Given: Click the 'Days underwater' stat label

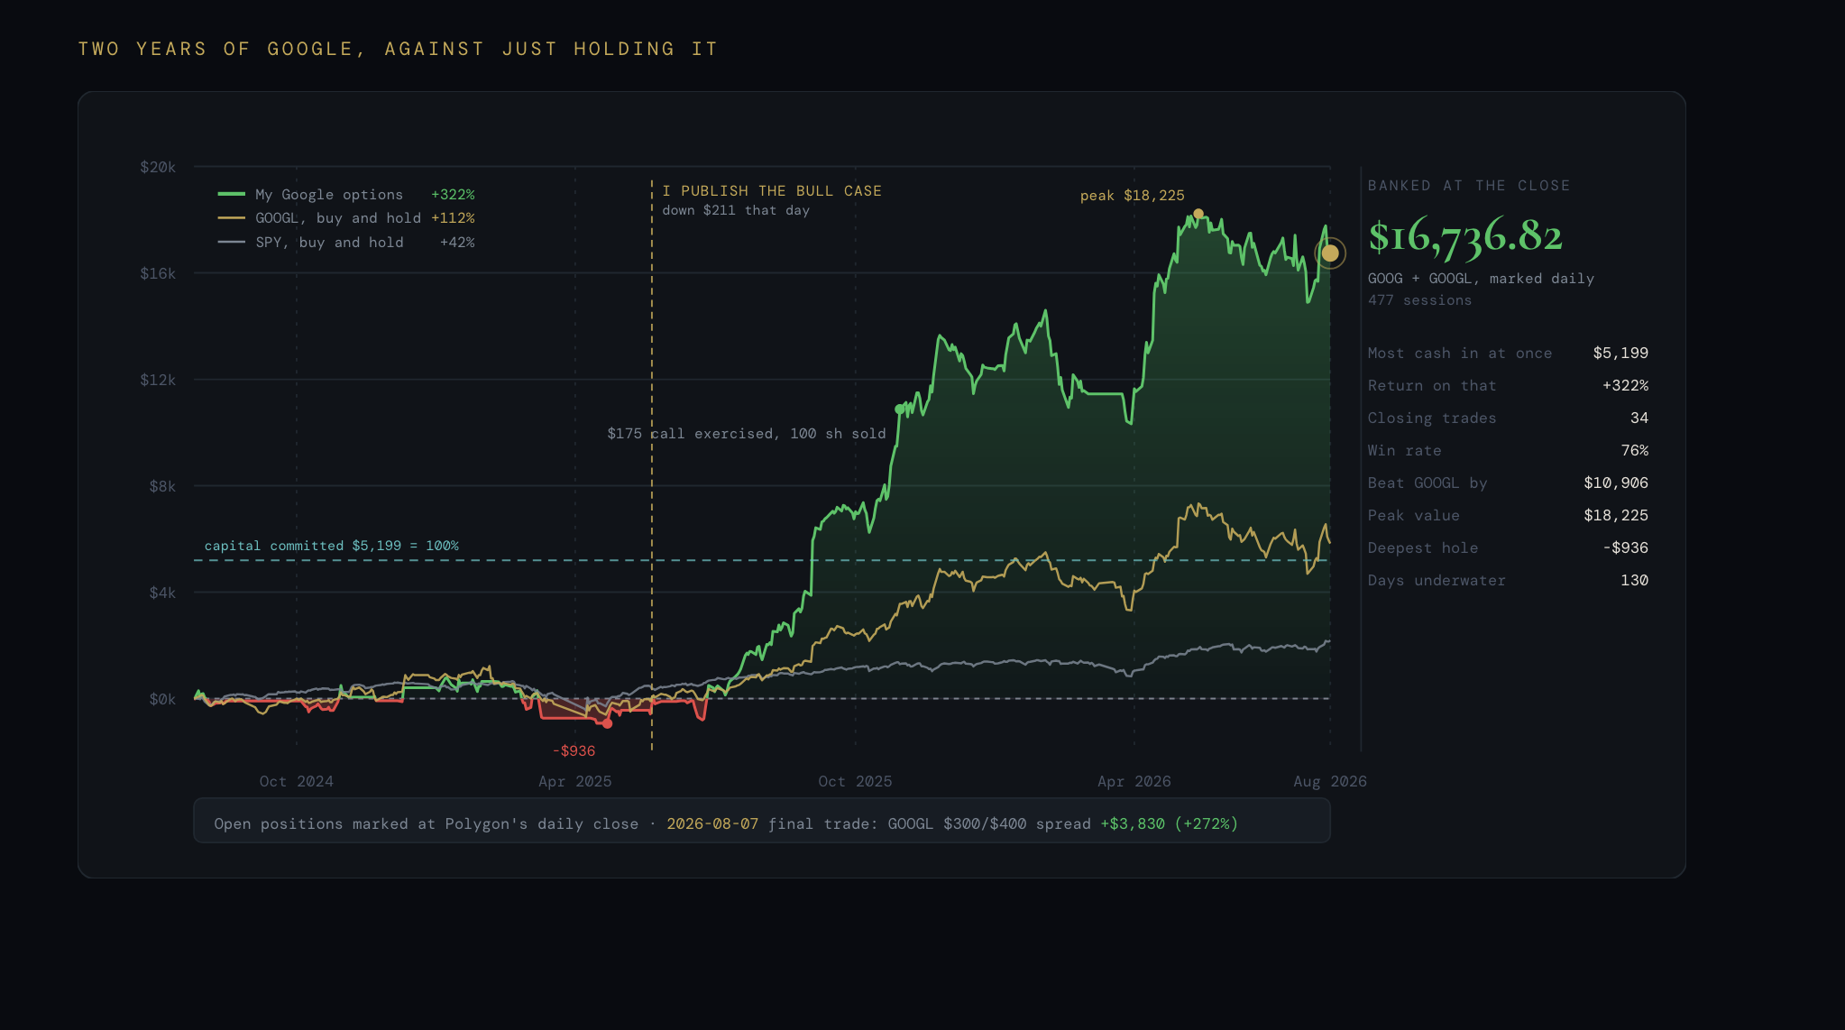Looking at the screenshot, I should [x=1437, y=580].
